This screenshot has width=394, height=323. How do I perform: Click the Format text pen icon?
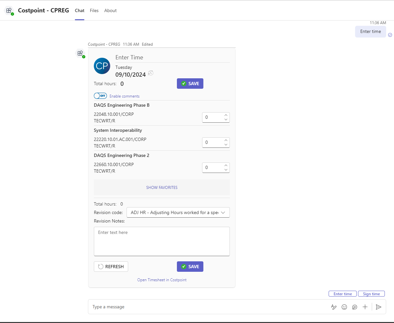pyautogui.click(x=334, y=307)
